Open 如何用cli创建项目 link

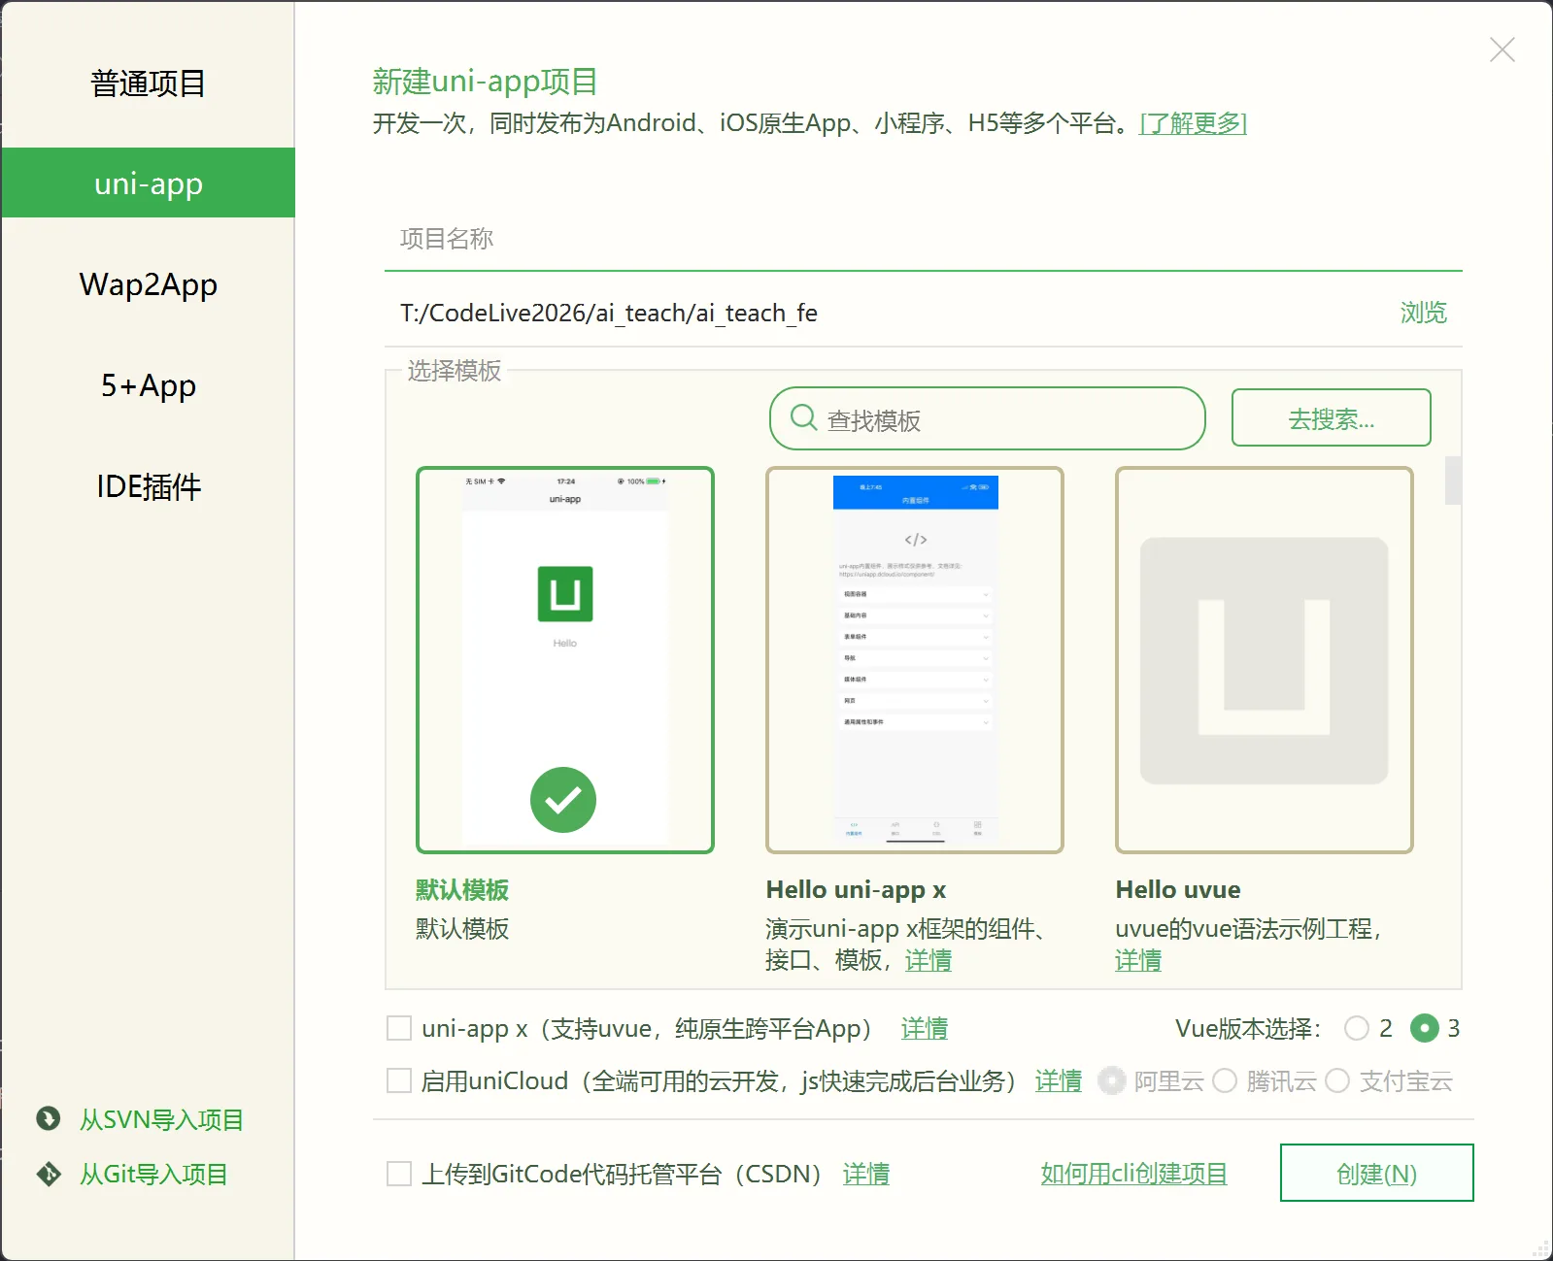coord(1133,1174)
